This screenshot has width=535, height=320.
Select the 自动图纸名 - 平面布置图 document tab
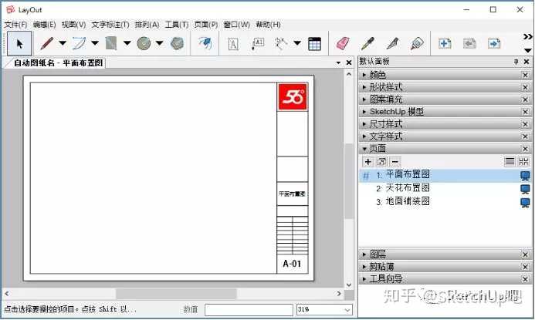(x=58, y=62)
